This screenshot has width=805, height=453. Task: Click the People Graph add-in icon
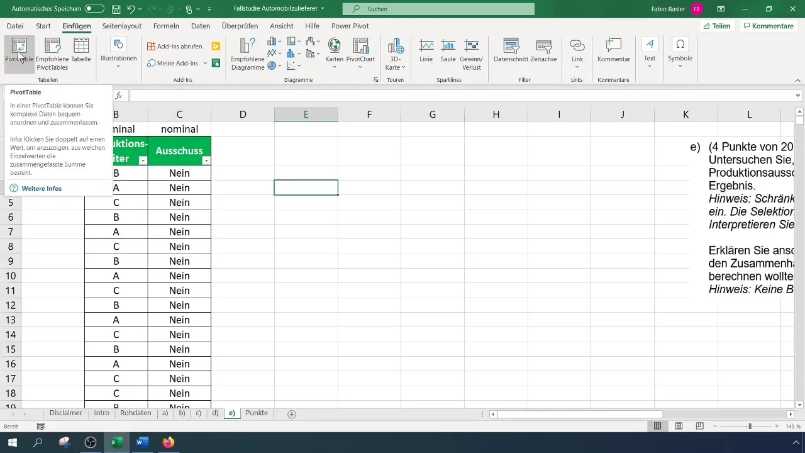pos(216,63)
